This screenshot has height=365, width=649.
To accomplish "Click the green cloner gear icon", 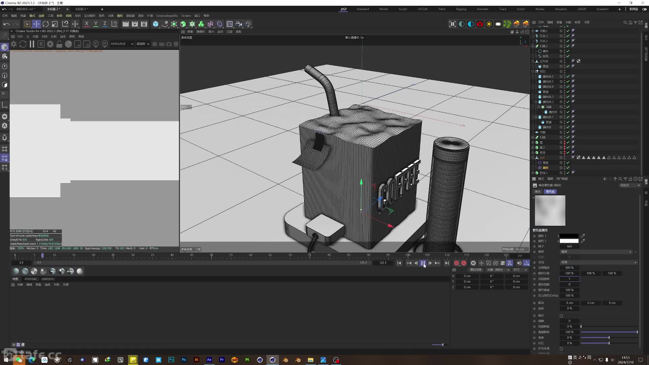I will pos(192,24).
